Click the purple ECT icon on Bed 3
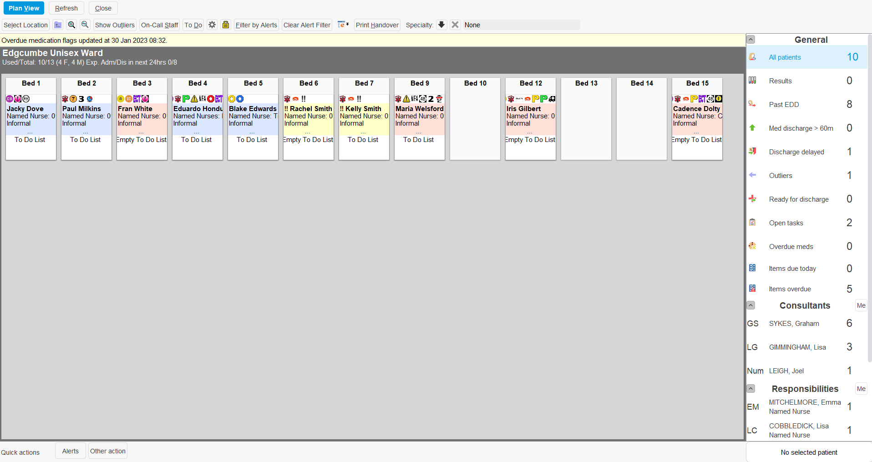This screenshot has height=462, width=872. (137, 99)
